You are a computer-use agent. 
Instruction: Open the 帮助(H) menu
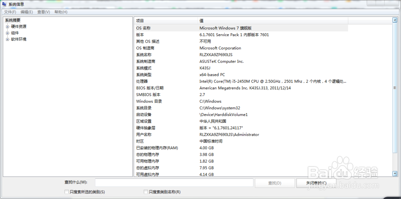[x=61, y=12]
